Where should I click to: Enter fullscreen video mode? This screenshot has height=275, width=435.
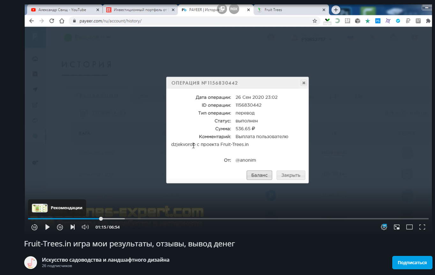[x=422, y=227]
